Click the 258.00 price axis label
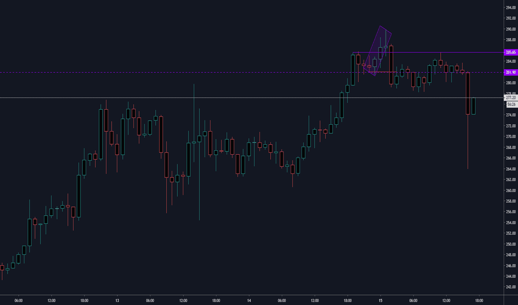The height and width of the screenshot is (305, 518). click(511, 201)
